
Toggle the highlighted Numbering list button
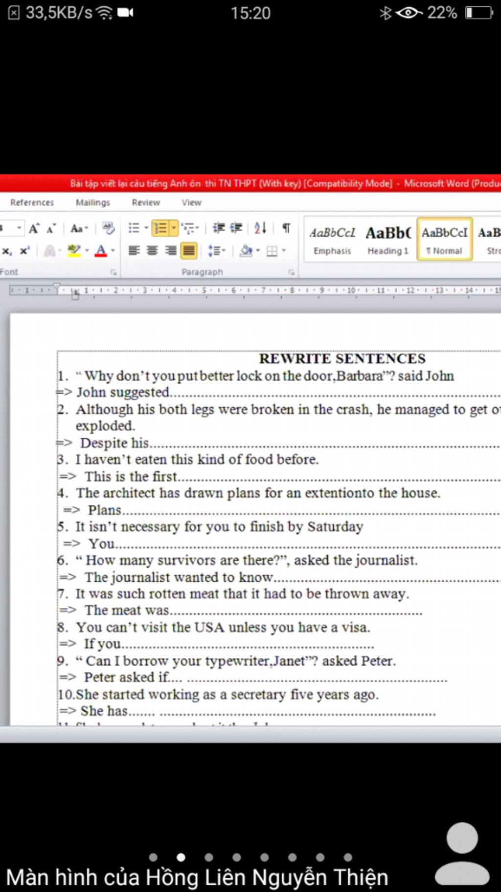pos(160,228)
